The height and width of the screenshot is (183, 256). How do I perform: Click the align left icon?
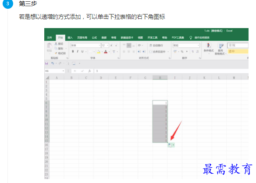tap(124, 52)
